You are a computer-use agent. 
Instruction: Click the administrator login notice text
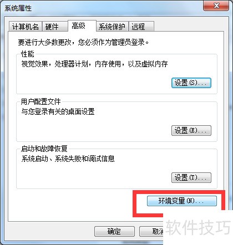[83, 42]
